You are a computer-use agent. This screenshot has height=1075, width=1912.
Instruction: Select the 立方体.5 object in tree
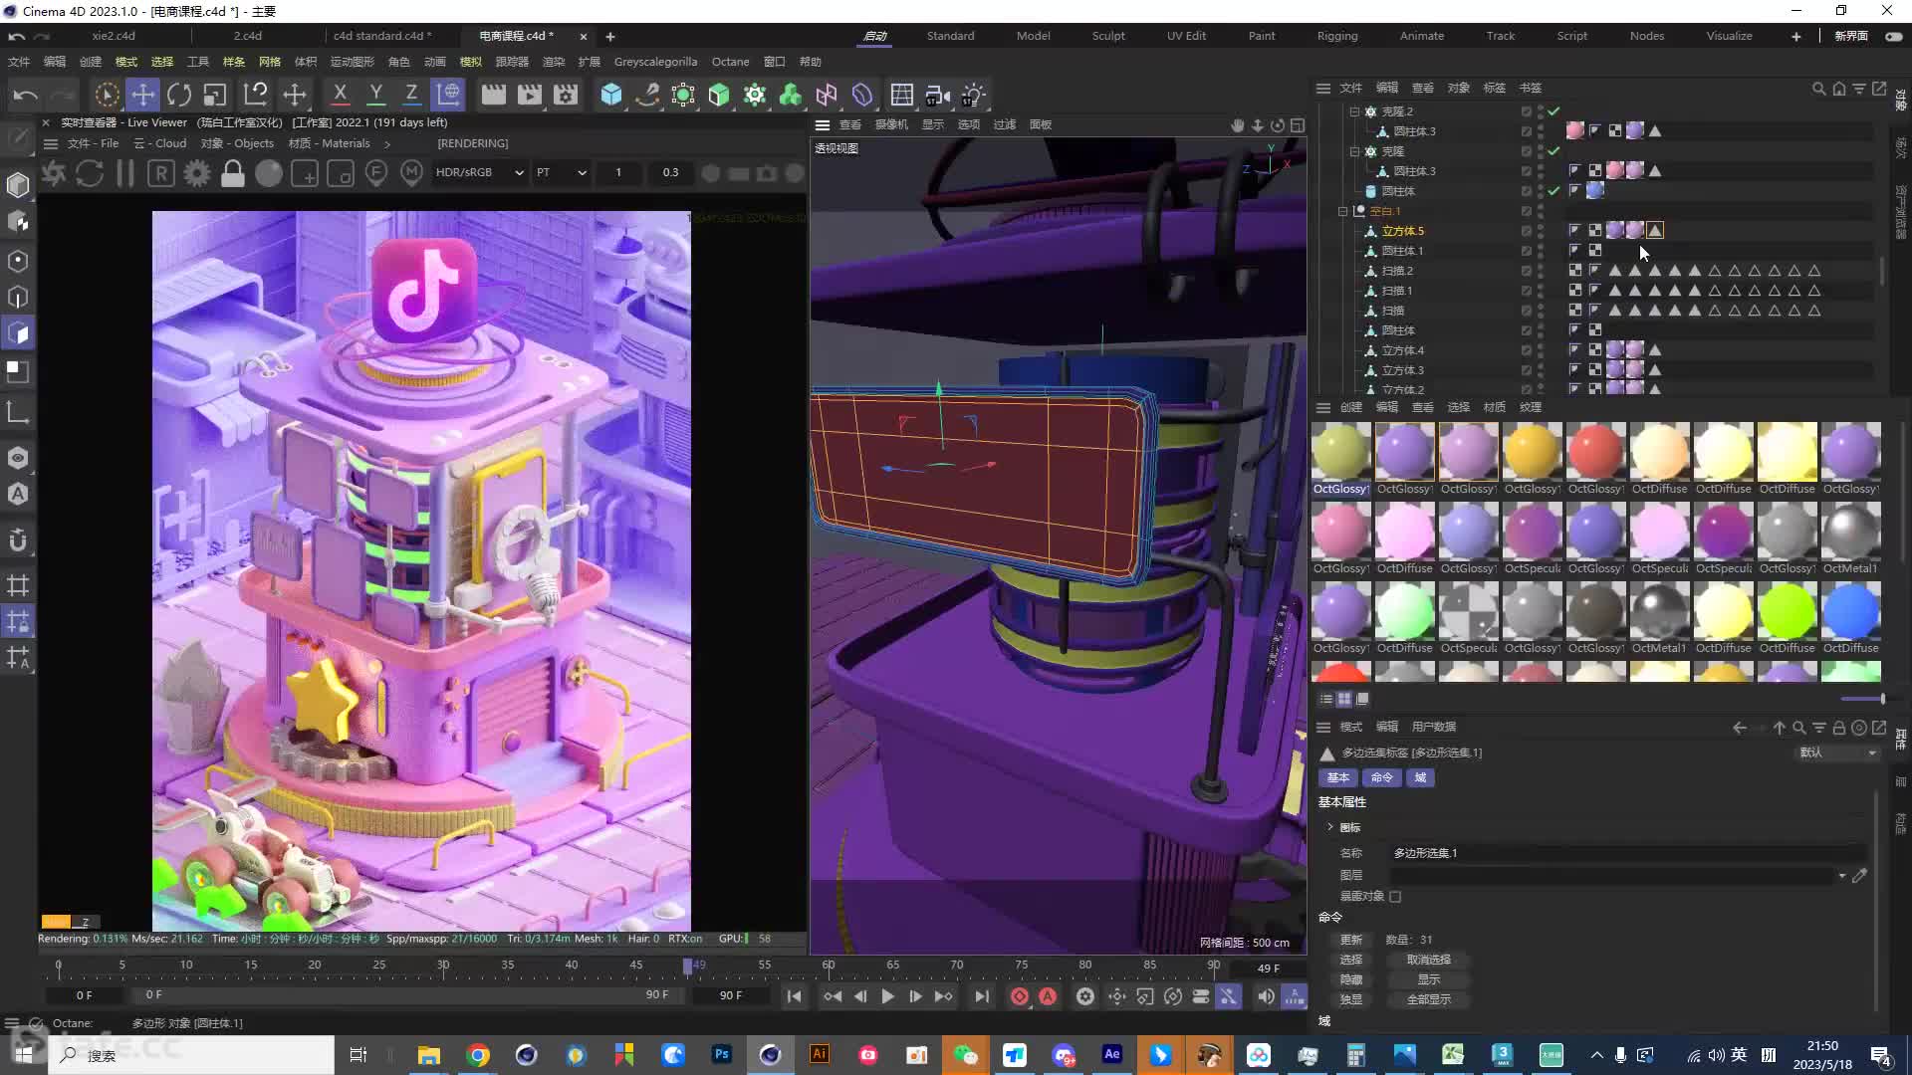tap(1402, 231)
